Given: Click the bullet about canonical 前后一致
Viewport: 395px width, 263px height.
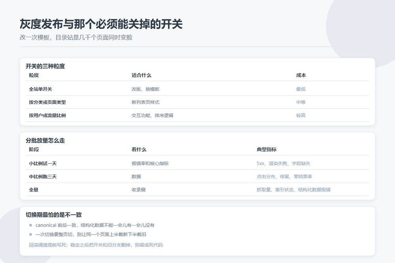Looking at the screenshot, I should [95, 225].
